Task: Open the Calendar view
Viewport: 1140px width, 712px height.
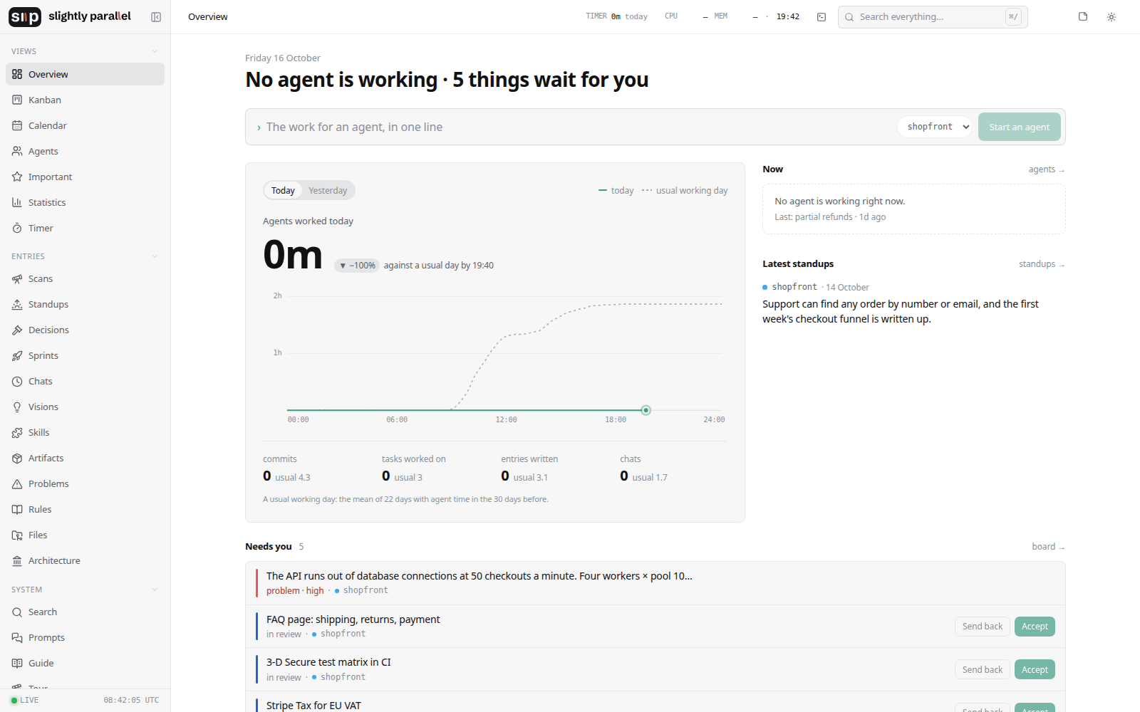Action: click(x=85, y=125)
